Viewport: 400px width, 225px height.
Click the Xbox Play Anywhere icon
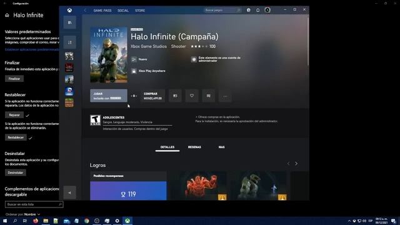[x=134, y=71]
